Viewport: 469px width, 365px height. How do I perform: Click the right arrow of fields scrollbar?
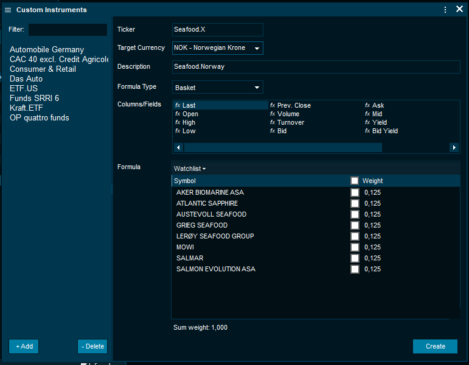tap(454, 147)
